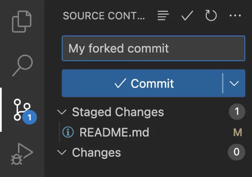
Task: Click the SOURCE CONTROL panel title
Action: 103,16
